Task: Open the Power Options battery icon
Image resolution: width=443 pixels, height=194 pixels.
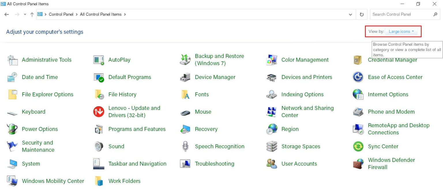Action: click(x=12, y=129)
